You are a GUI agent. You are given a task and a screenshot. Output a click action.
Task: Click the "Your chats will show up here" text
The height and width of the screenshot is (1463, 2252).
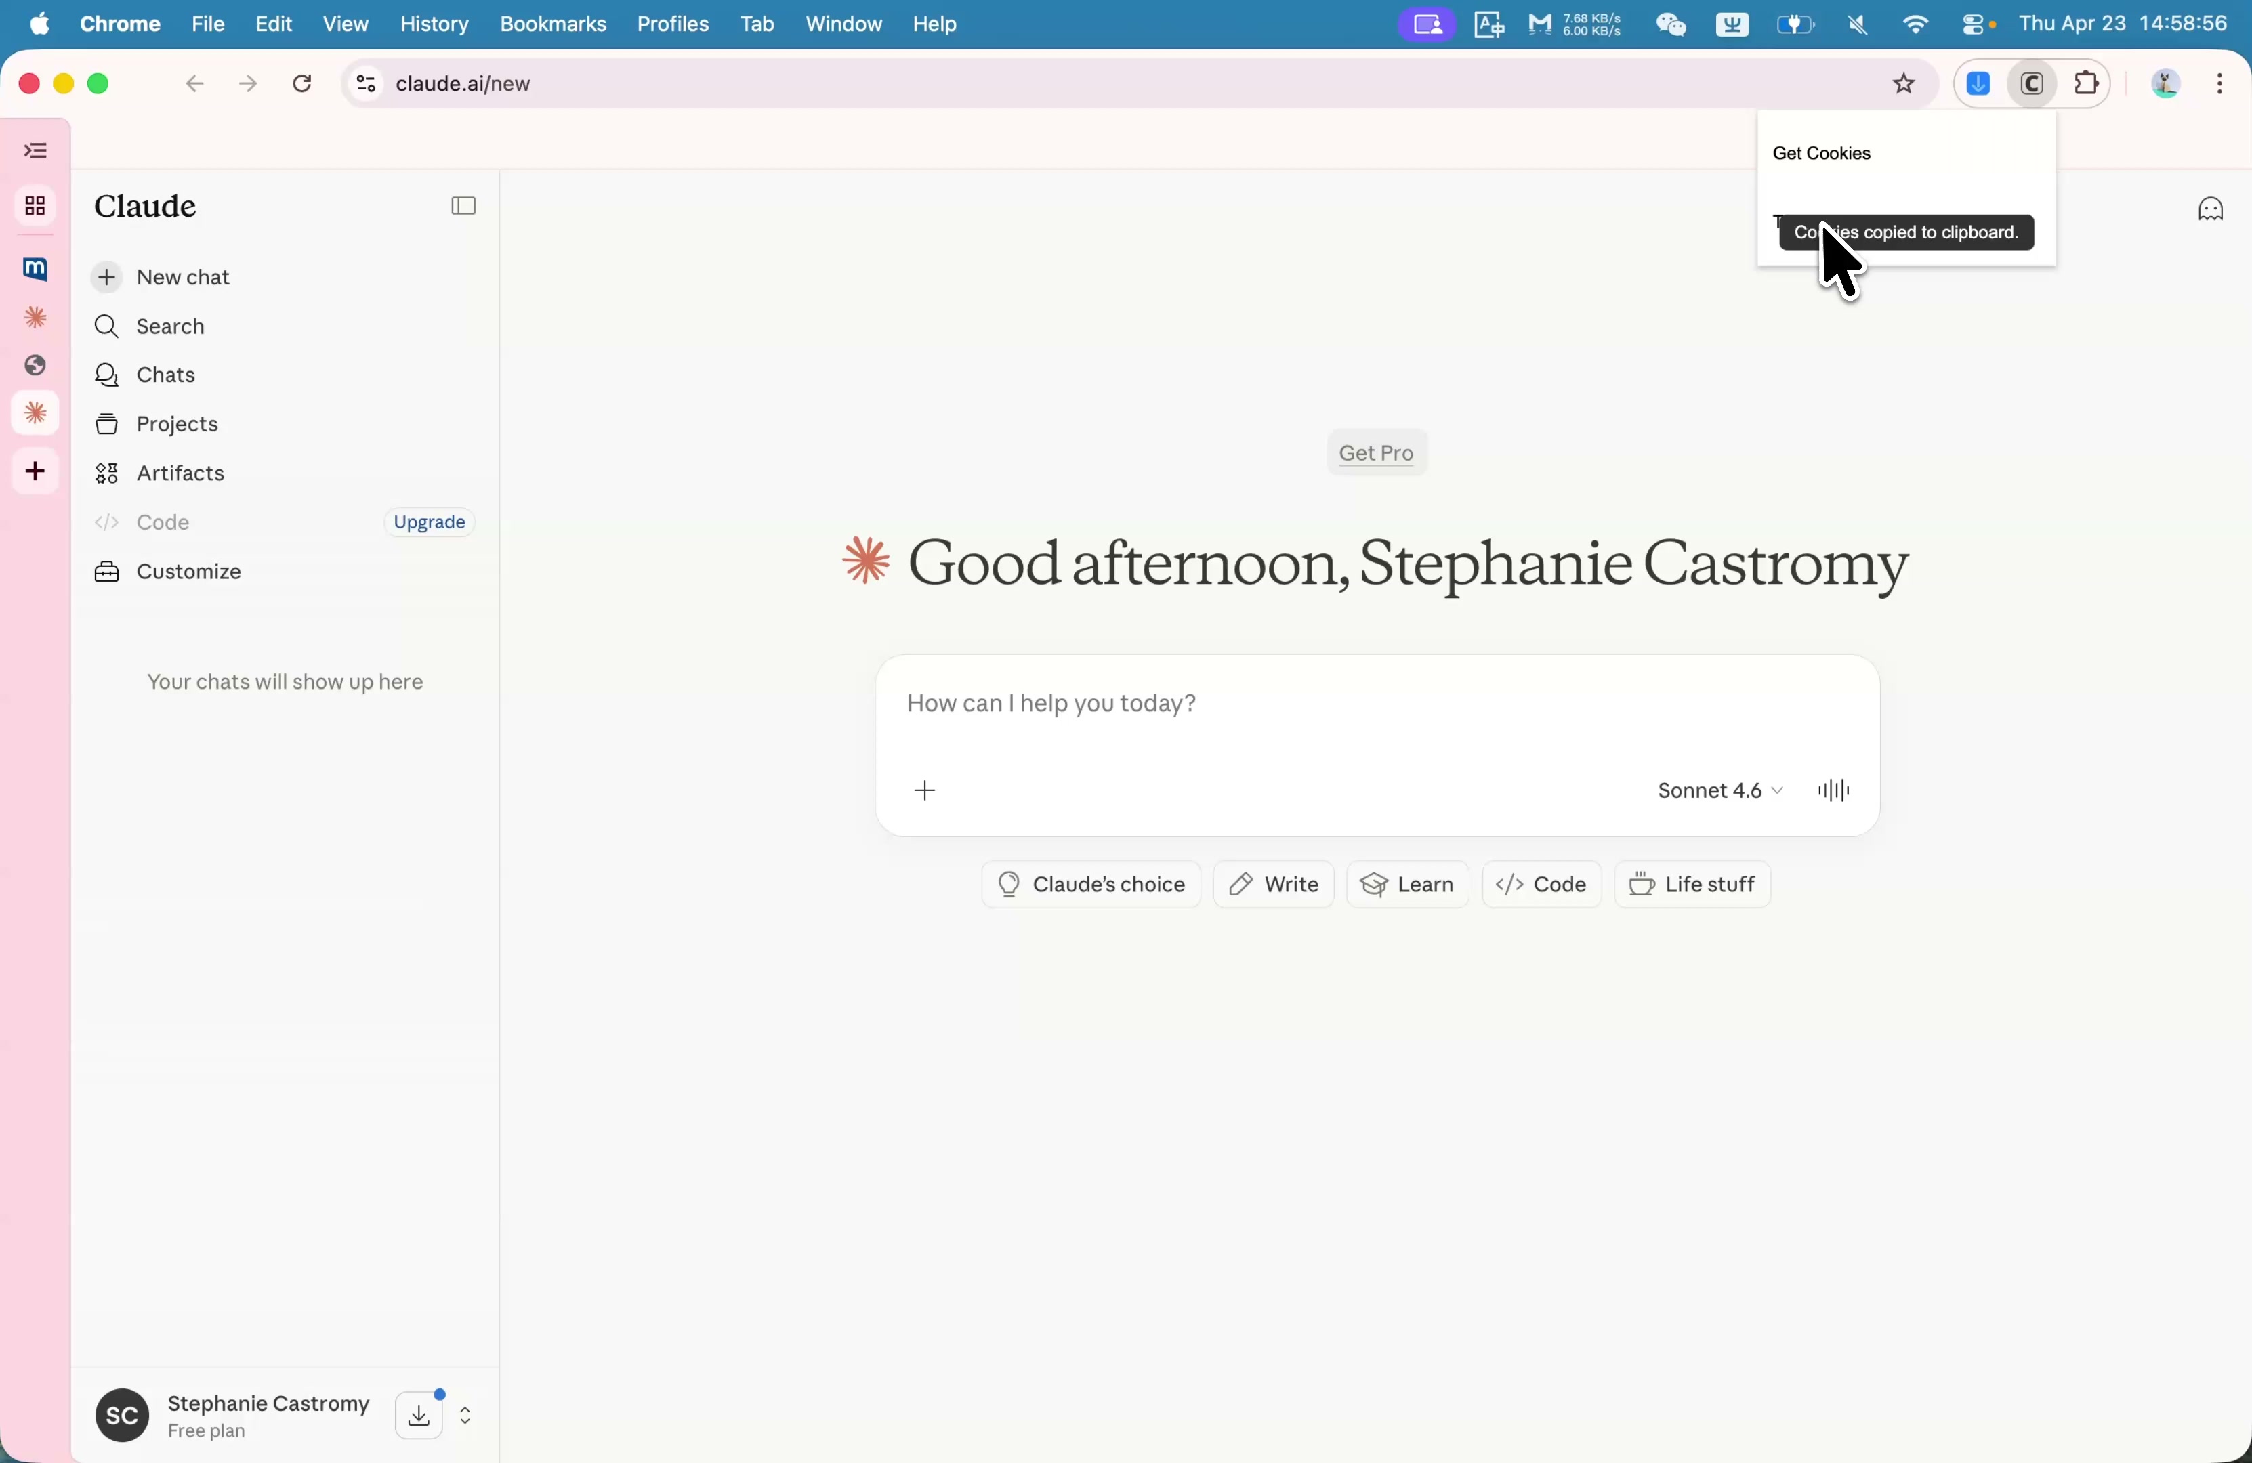tap(285, 683)
